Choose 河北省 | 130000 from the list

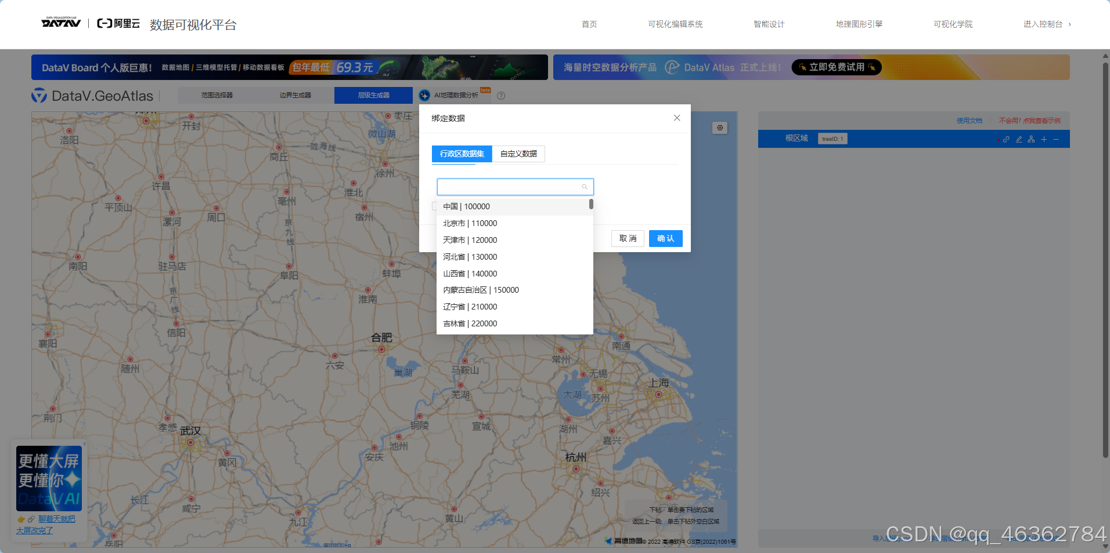coord(515,257)
